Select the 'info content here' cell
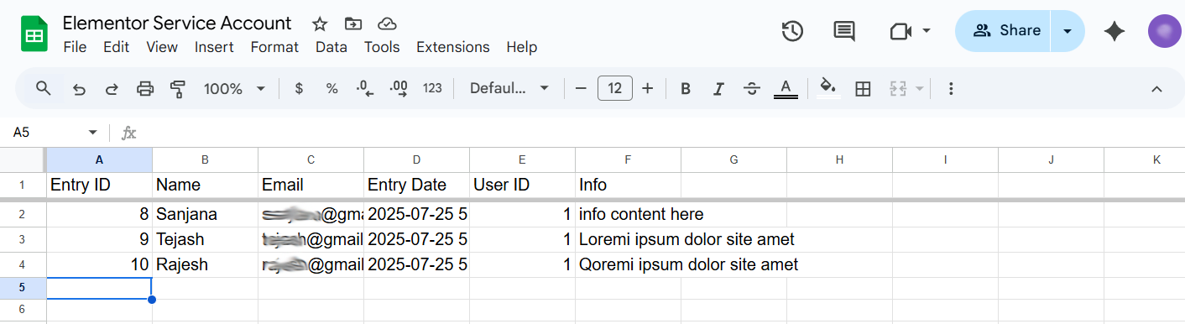Viewport: 1185px width, 324px height. 629,214
